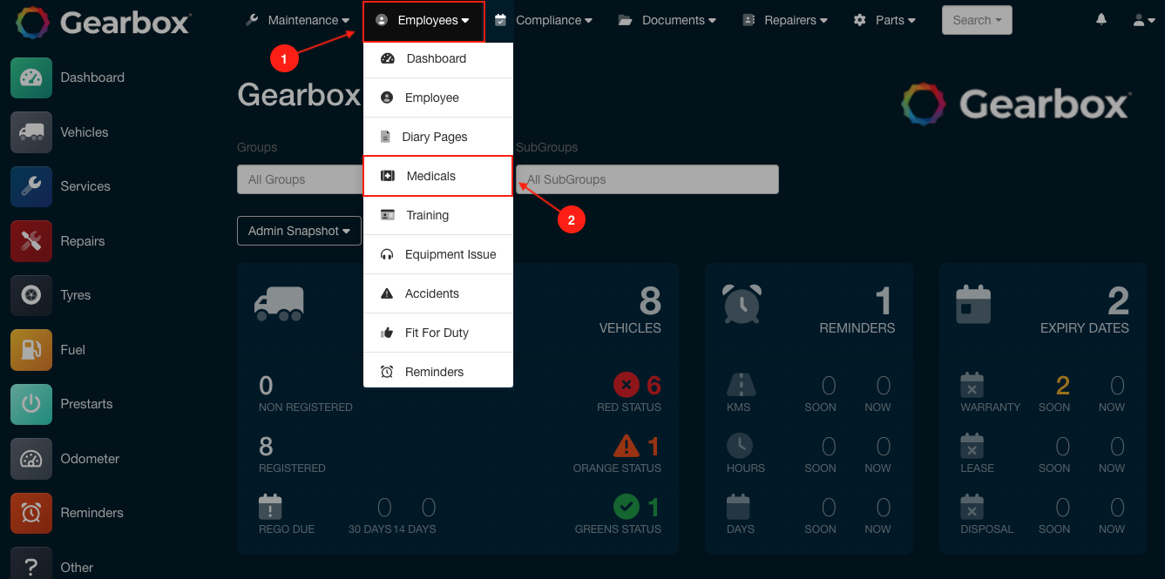The width and height of the screenshot is (1165, 579).
Task: Expand the Compliance menu
Action: [x=544, y=20]
